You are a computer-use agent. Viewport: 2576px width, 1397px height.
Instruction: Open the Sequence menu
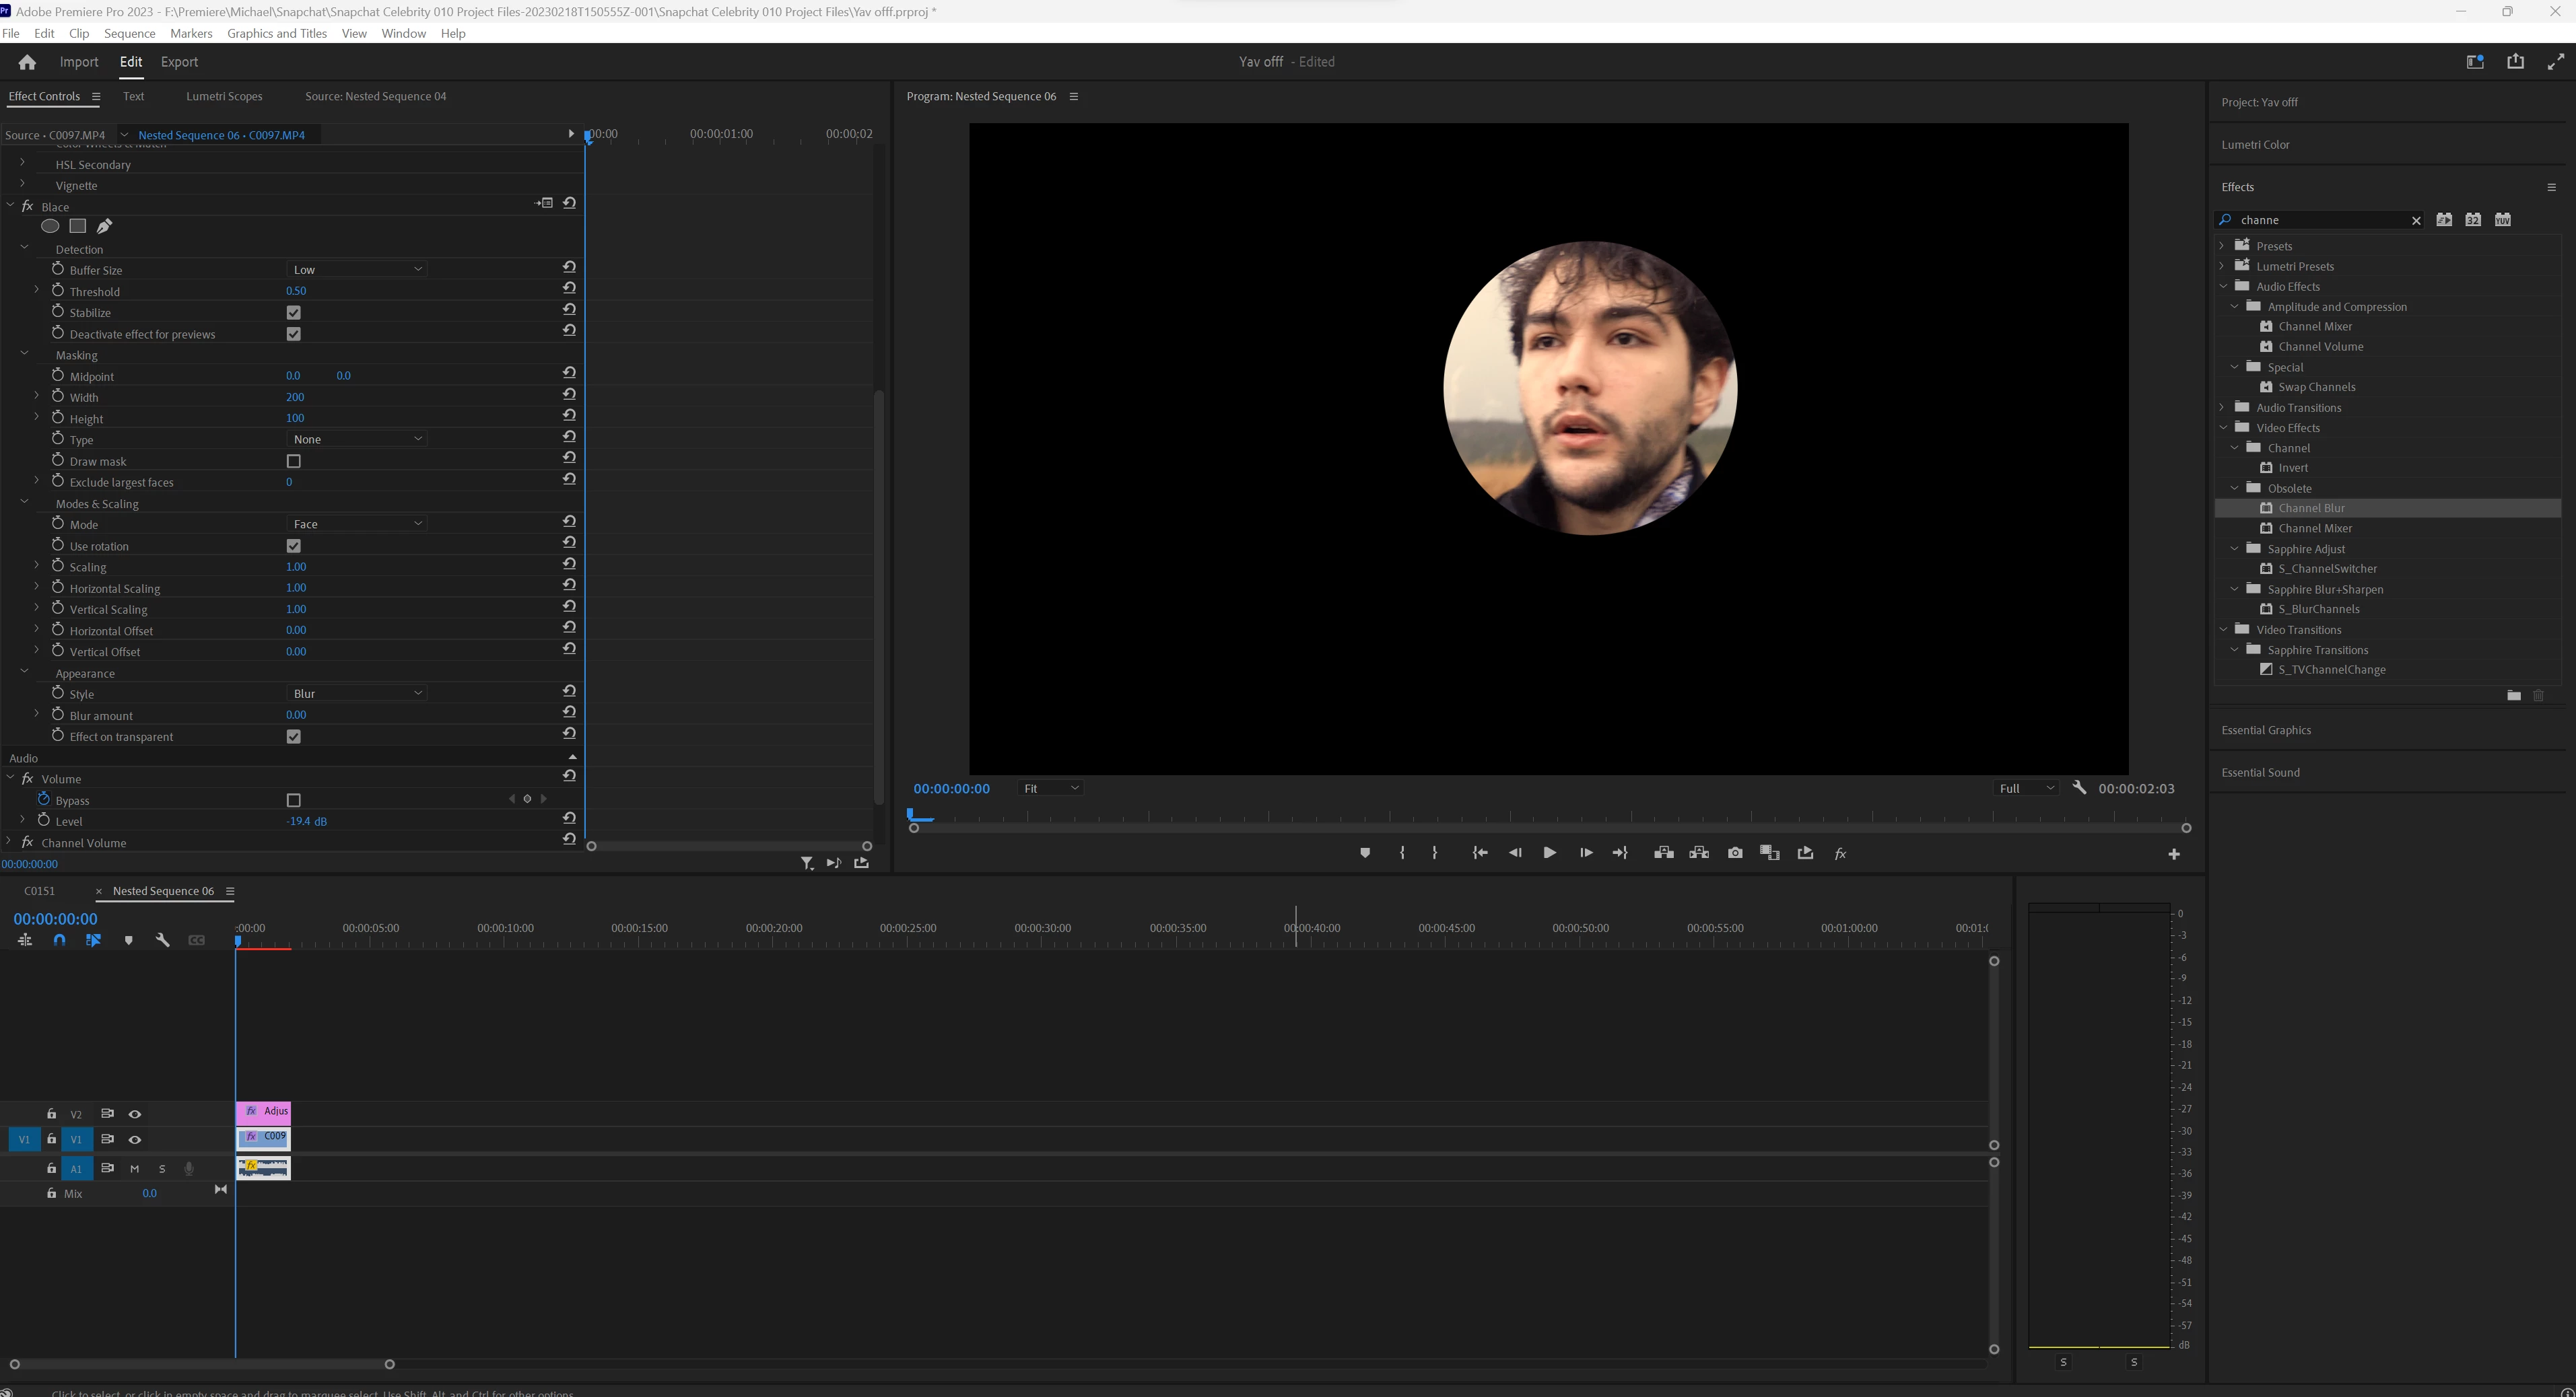coord(129,33)
